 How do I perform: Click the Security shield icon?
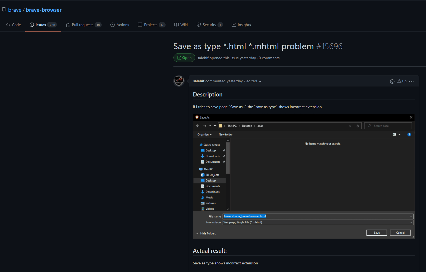(198, 25)
